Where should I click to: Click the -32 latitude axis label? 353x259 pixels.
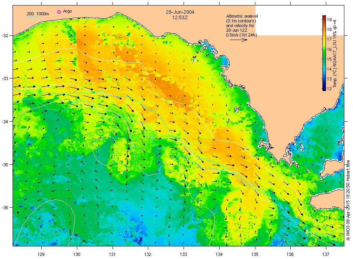pyautogui.click(x=5, y=36)
